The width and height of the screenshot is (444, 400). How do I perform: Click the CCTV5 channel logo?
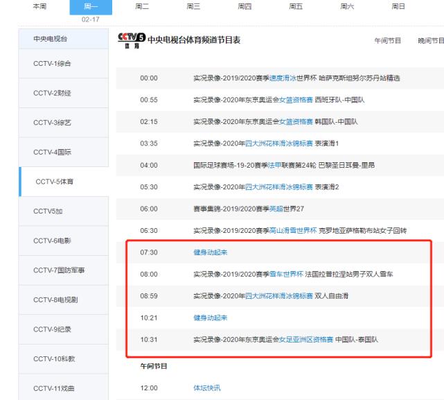tap(132, 40)
